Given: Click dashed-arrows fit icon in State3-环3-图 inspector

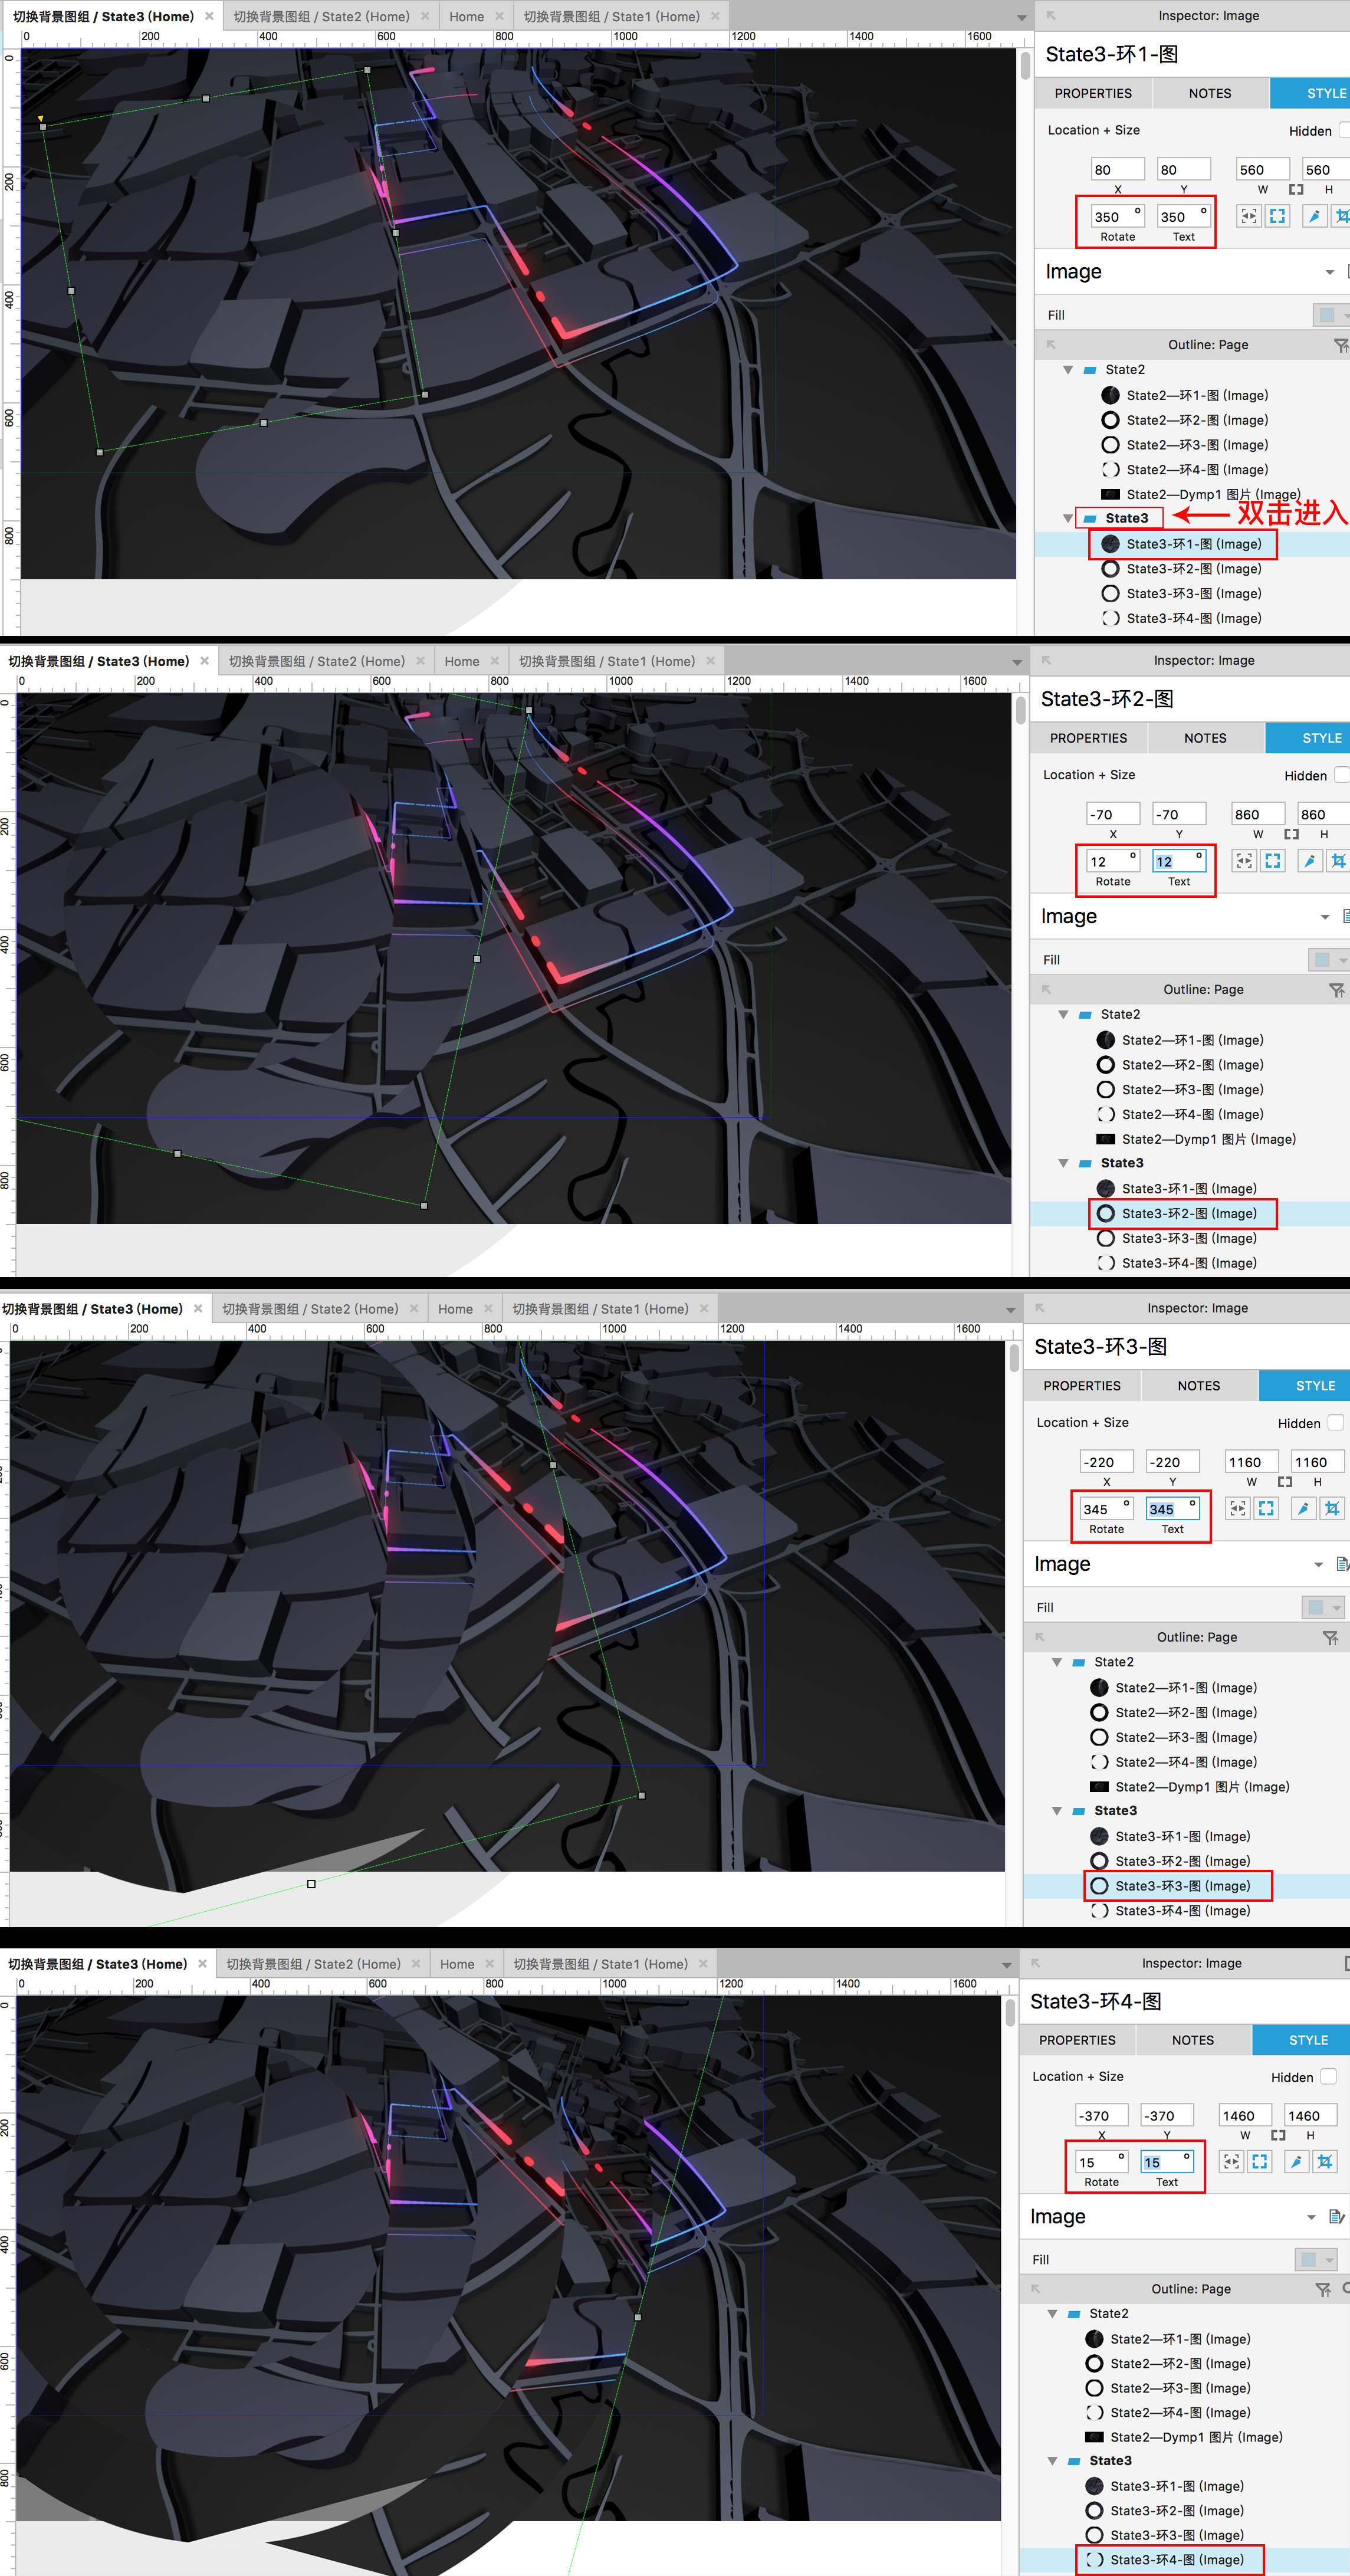Looking at the screenshot, I should pyautogui.click(x=1238, y=1508).
